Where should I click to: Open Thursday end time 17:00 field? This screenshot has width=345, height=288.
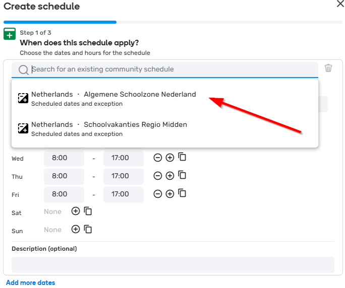pos(123,176)
